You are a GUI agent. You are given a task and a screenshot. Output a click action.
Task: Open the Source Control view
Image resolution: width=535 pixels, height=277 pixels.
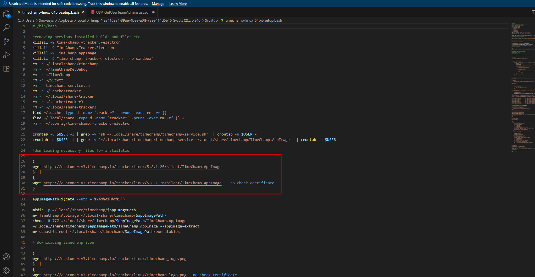click(x=6, y=41)
